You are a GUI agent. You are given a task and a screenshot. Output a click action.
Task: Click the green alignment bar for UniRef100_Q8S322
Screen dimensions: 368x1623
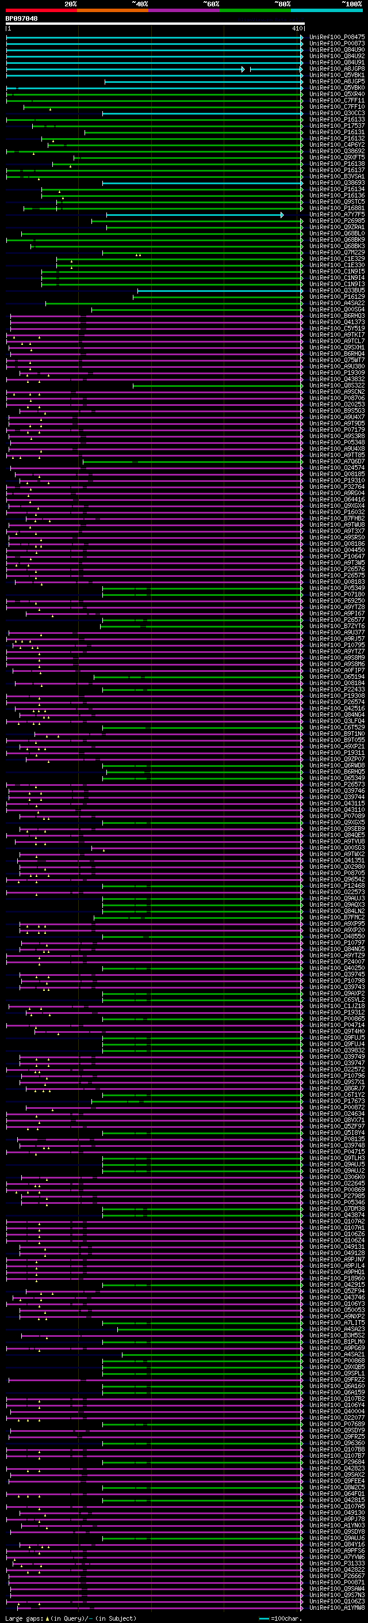click(218, 386)
